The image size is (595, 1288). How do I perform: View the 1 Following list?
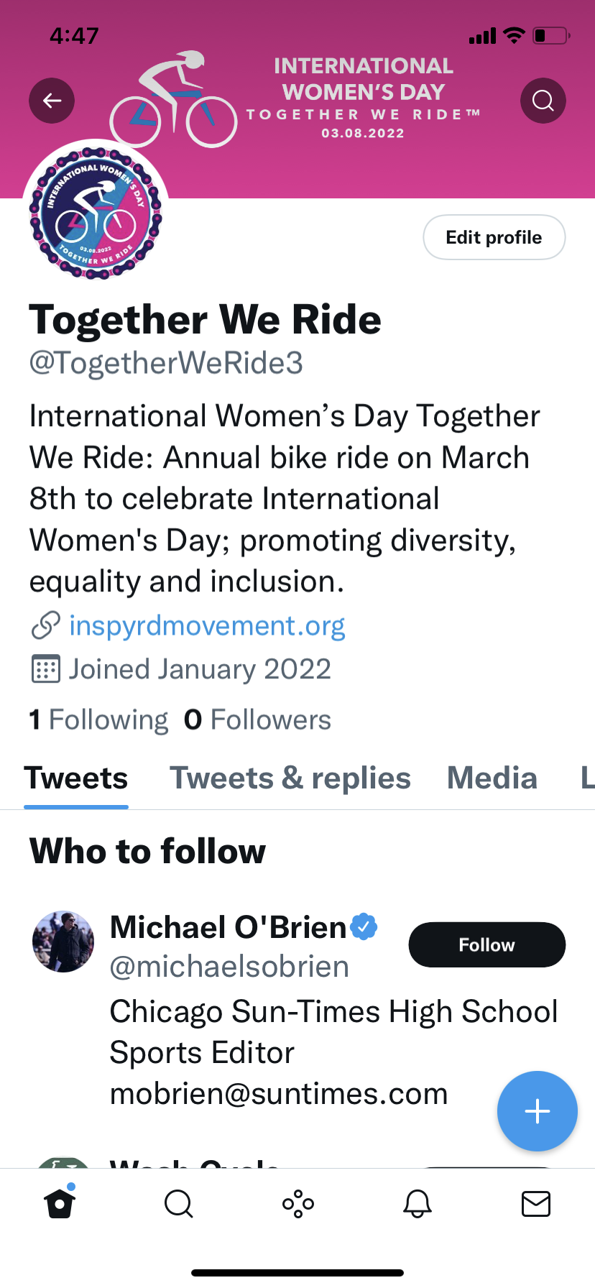[x=98, y=719]
